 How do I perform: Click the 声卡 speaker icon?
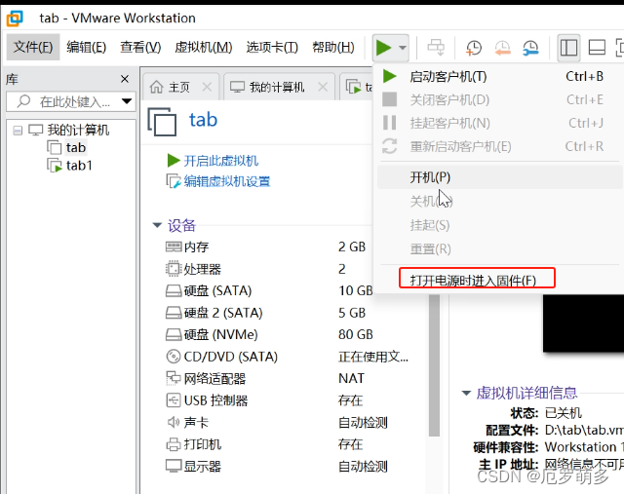(174, 422)
